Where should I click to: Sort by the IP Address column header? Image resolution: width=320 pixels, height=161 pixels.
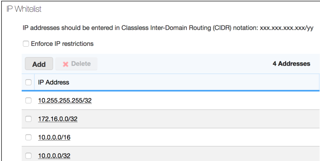[54, 82]
